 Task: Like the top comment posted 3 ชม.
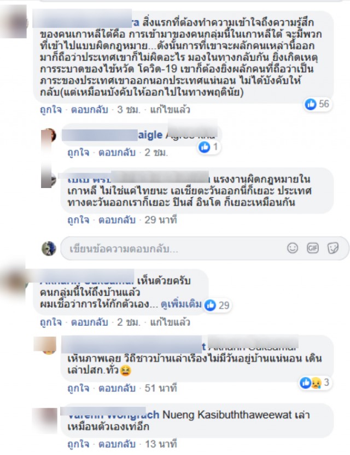(x=51, y=110)
